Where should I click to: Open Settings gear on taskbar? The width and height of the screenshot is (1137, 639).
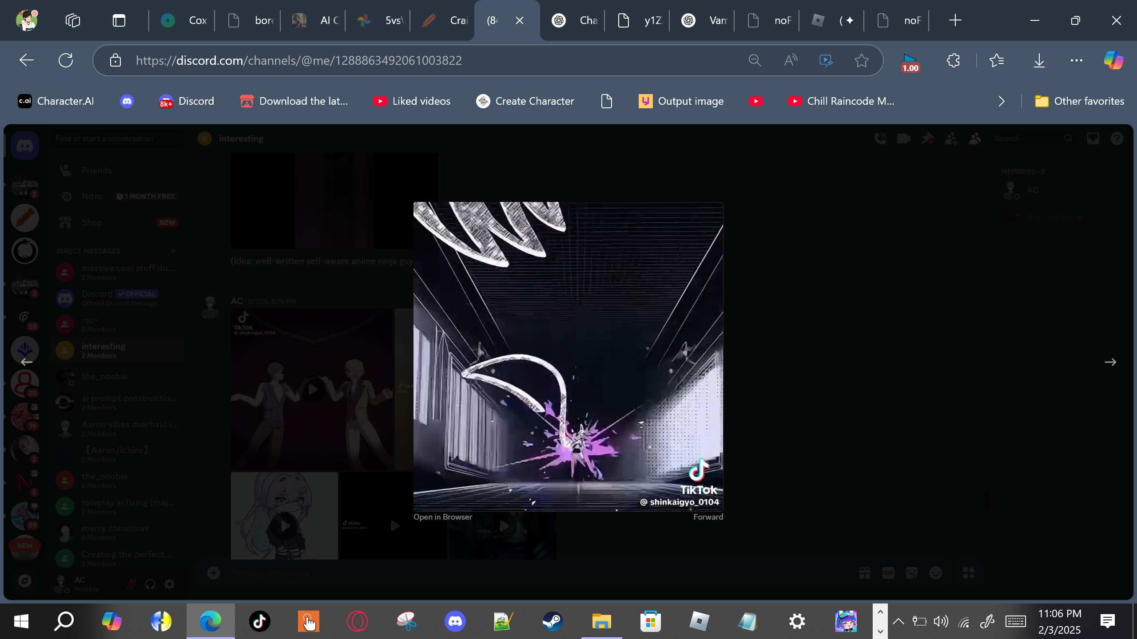coord(797,621)
